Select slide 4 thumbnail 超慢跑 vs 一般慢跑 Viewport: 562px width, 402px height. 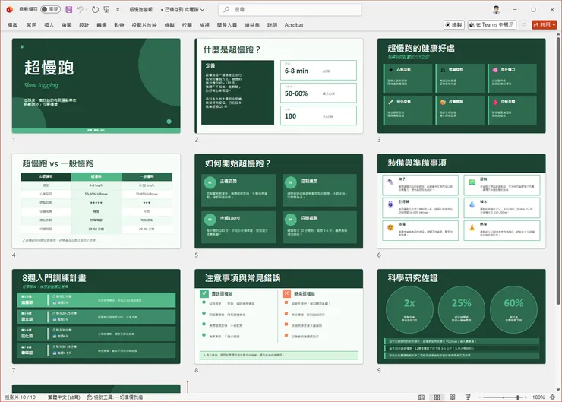[x=96, y=201]
